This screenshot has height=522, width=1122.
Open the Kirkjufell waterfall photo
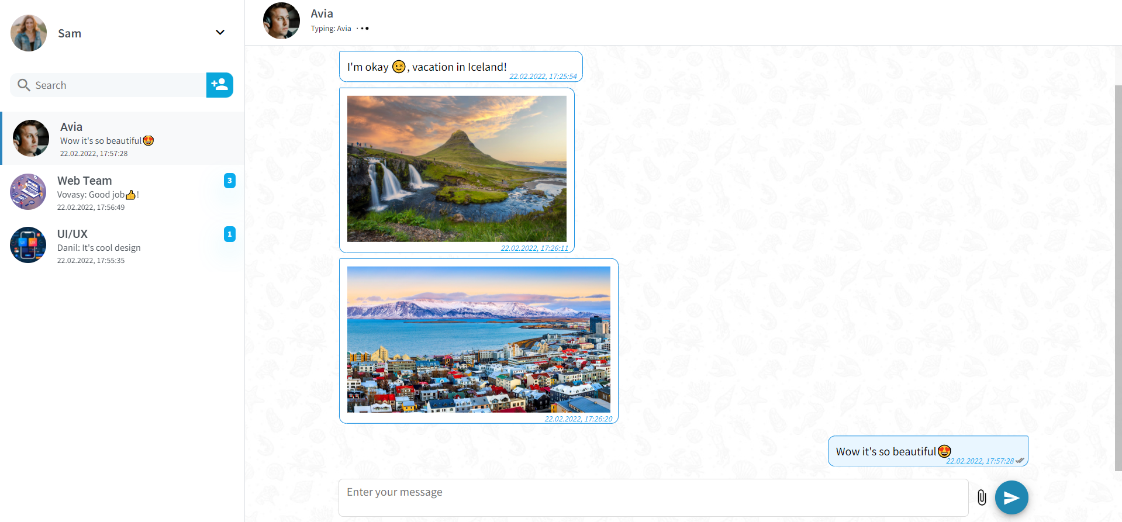click(457, 169)
